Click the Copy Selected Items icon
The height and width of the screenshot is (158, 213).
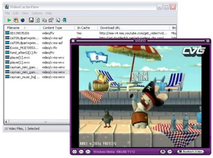point(44,20)
